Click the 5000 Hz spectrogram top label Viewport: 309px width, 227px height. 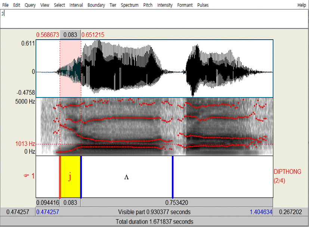pyautogui.click(x=25, y=102)
